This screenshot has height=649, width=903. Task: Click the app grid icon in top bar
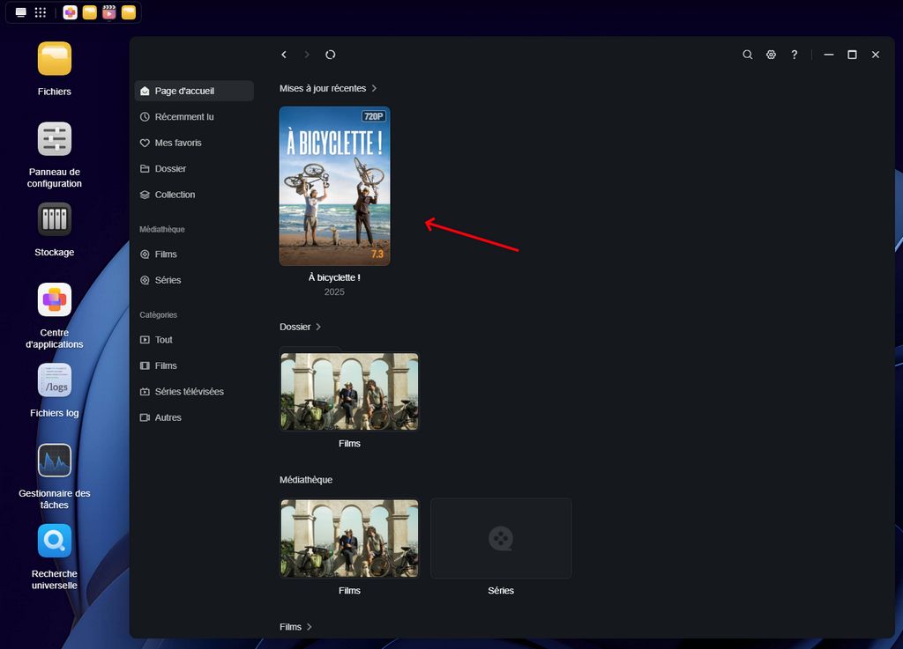point(41,12)
